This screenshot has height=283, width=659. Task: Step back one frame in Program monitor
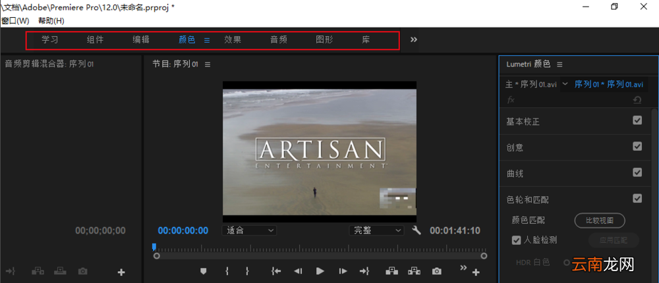[x=298, y=271]
